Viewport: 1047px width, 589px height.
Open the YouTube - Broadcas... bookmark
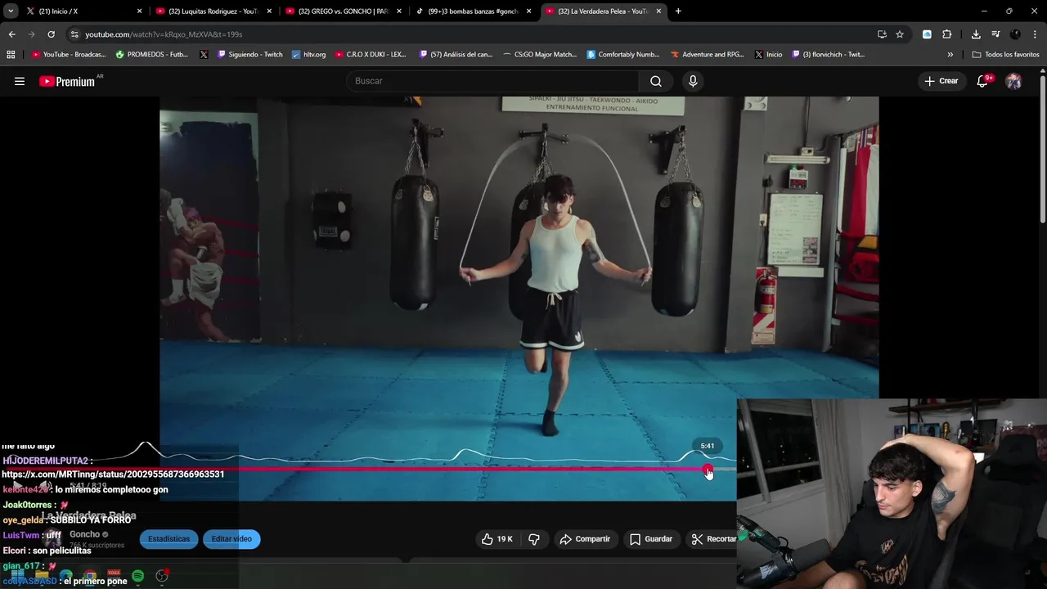pos(69,55)
